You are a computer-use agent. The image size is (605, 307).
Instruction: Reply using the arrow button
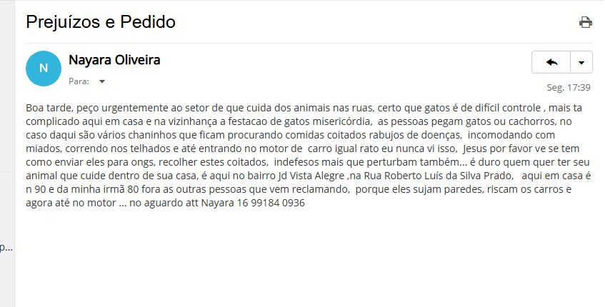pos(551,62)
